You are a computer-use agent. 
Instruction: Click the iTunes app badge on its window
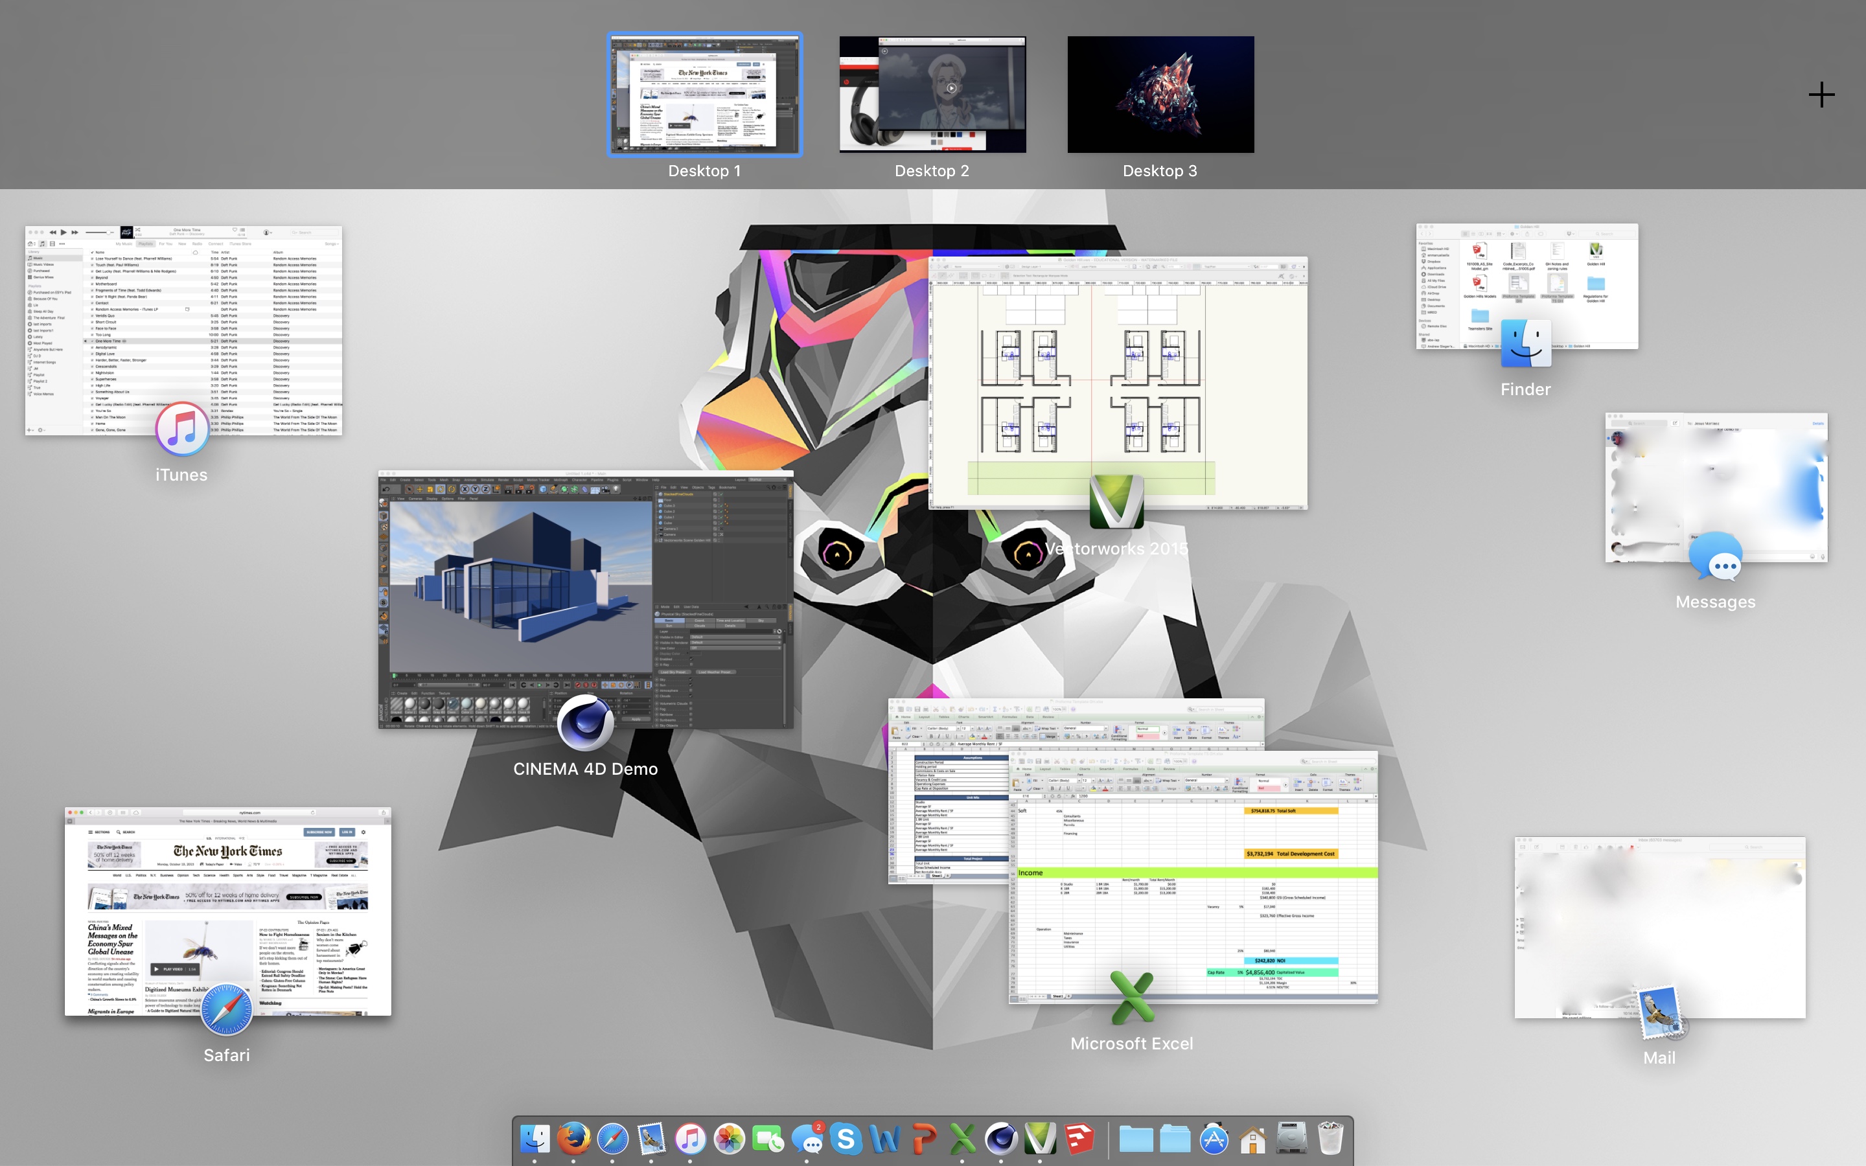(x=182, y=429)
